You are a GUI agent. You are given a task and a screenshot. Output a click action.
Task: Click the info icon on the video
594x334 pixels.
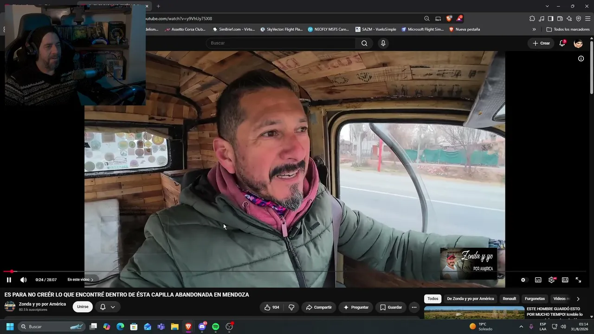click(x=581, y=58)
